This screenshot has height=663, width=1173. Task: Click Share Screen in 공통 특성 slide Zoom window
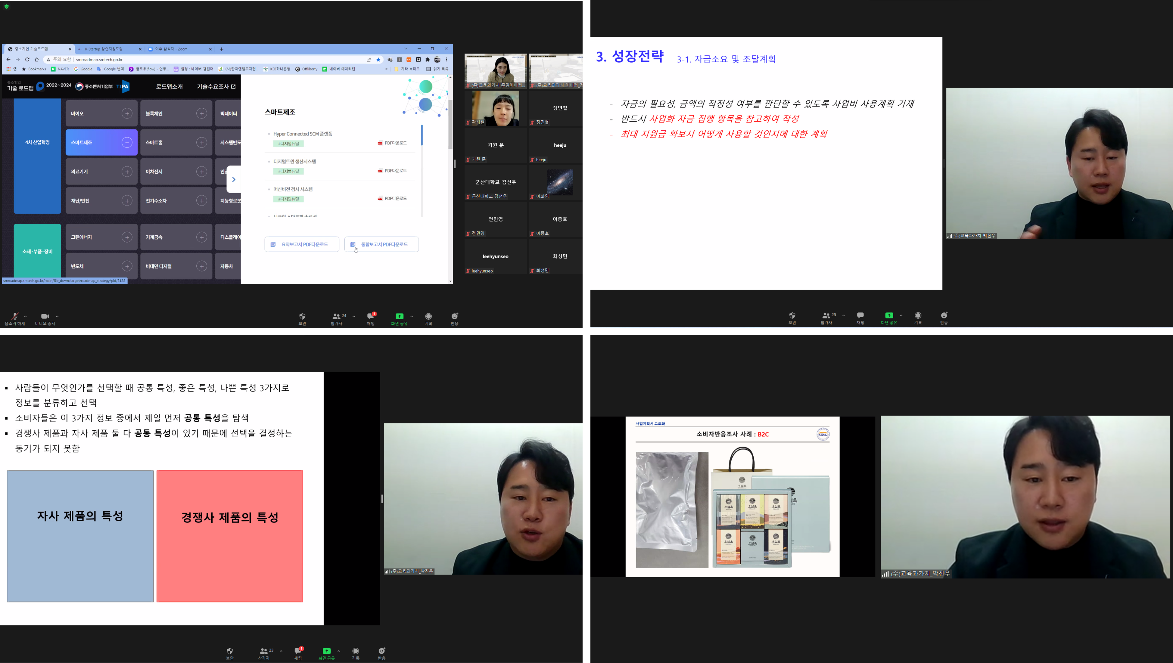[x=326, y=653]
